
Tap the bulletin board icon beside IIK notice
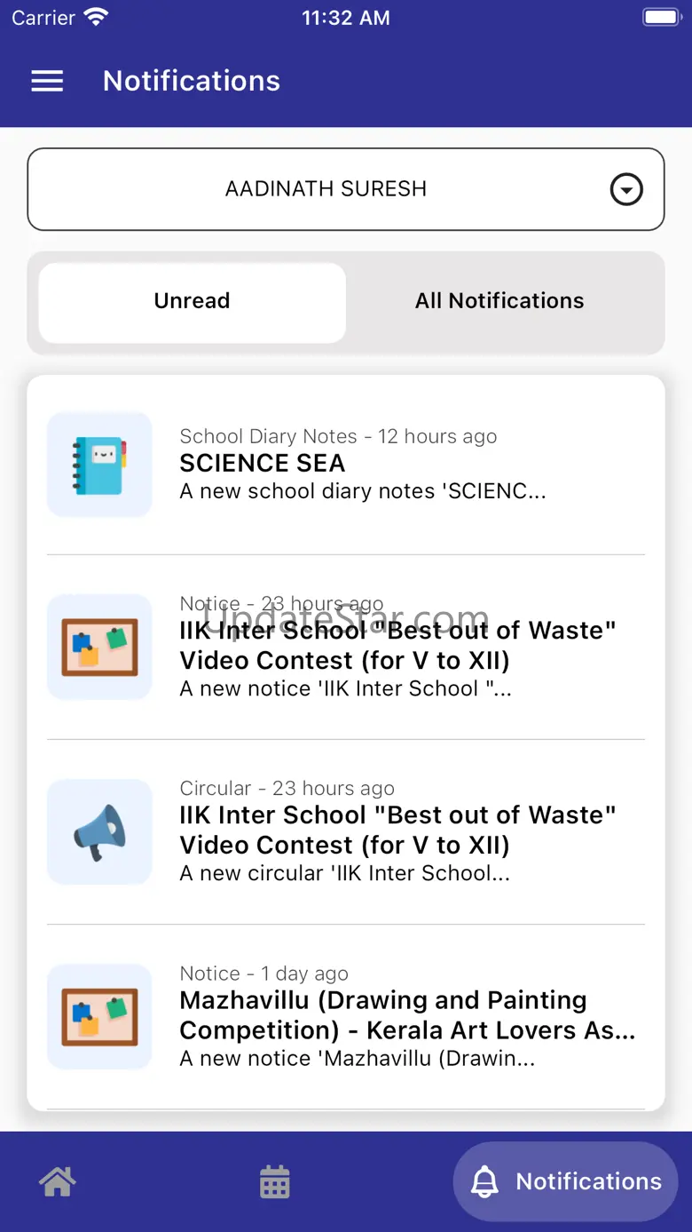point(99,648)
